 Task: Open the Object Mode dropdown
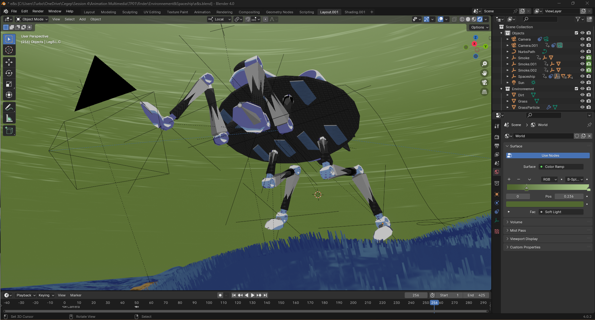tap(32, 19)
